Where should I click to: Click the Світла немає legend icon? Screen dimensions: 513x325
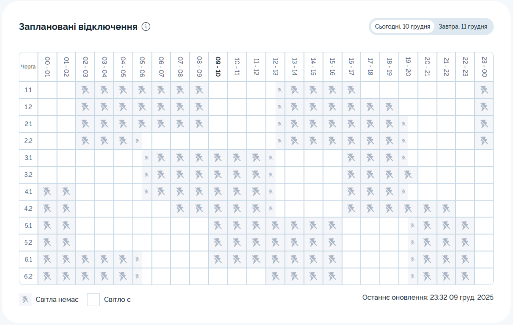(25, 300)
